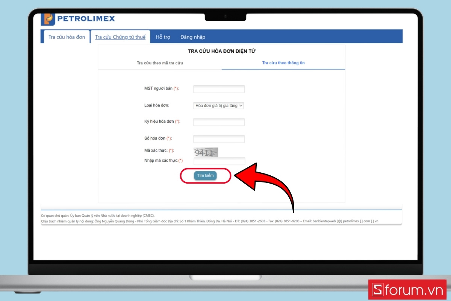Click the Ký hiệu hóa đơn field
The image size is (451, 301).
(219, 122)
